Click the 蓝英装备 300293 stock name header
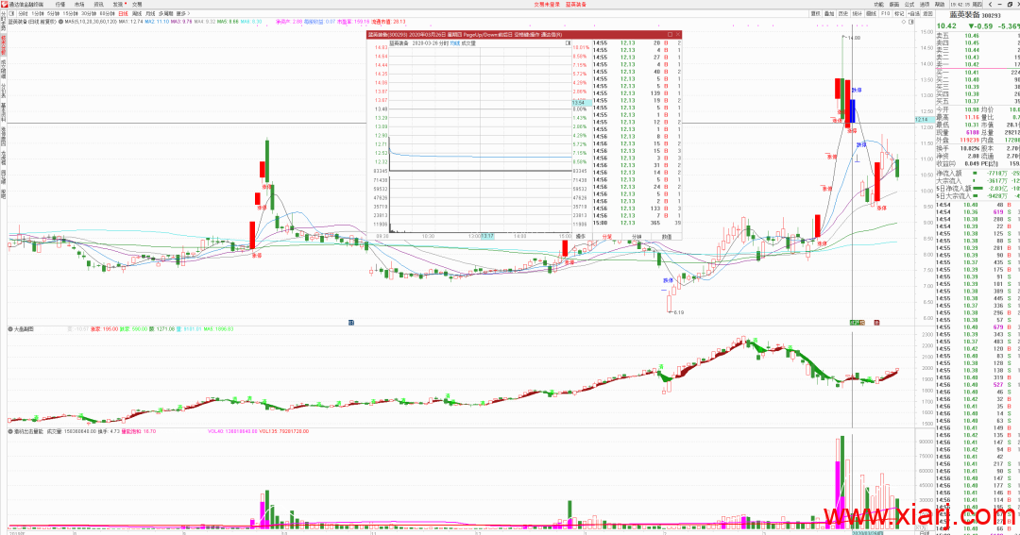 tap(975, 14)
